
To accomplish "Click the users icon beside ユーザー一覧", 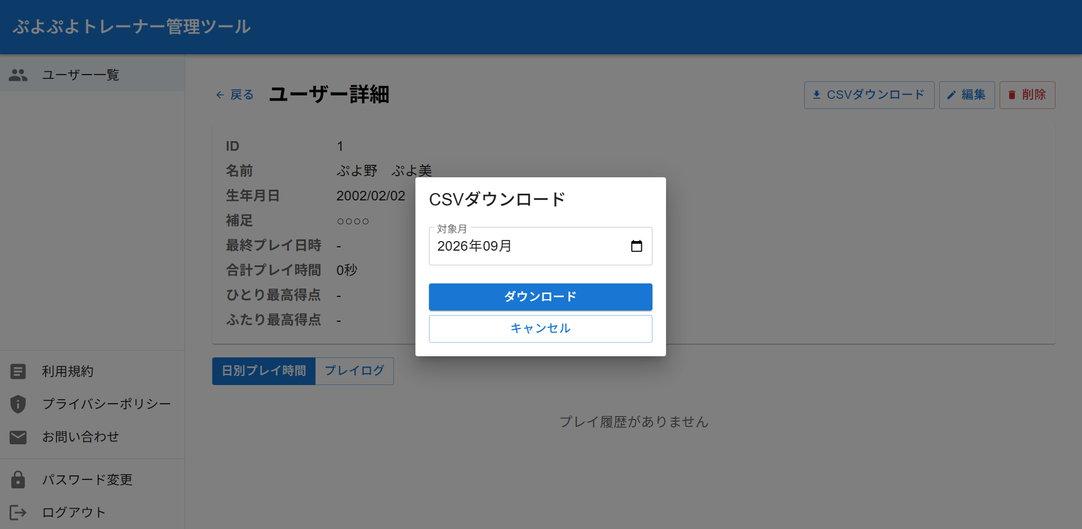I will click(18, 75).
